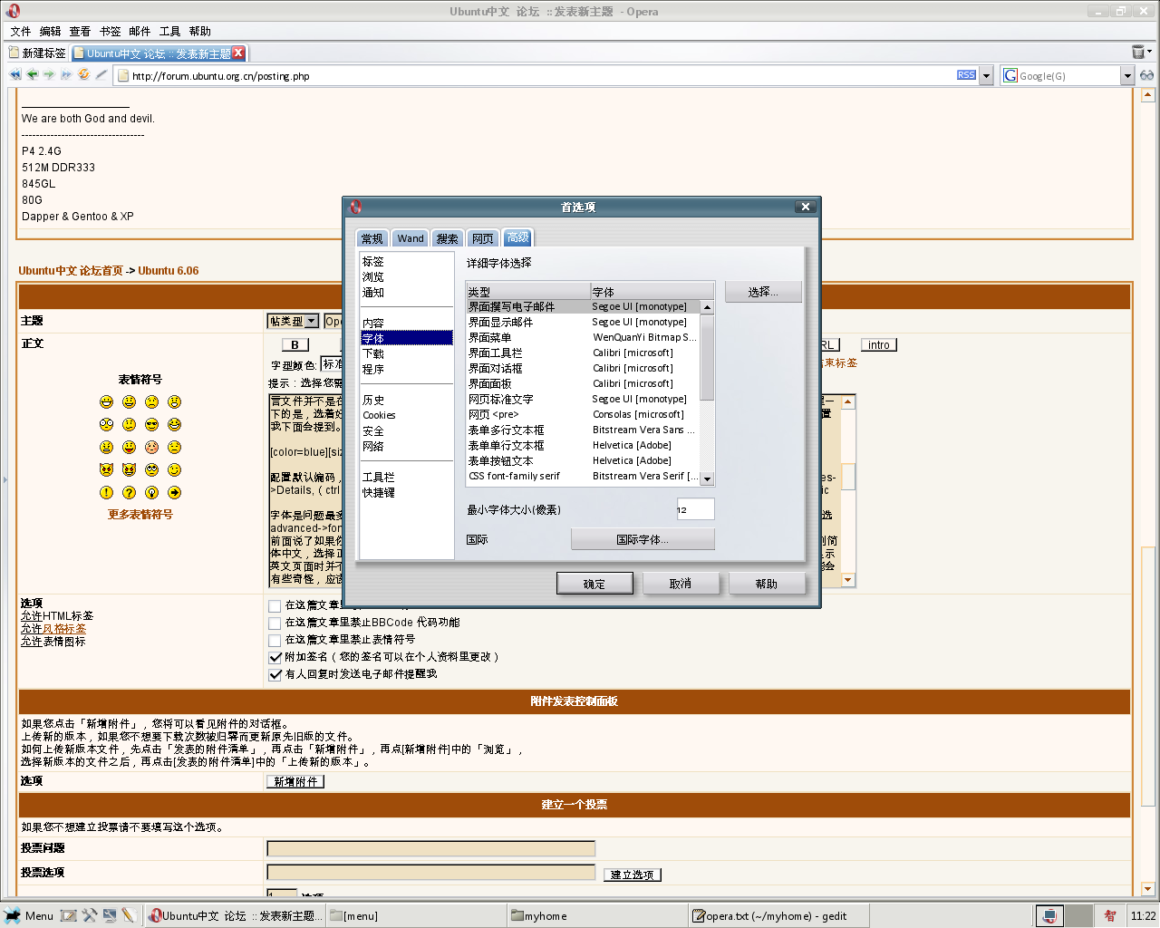Open the Google search box dropdown arrow

point(1127,76)
